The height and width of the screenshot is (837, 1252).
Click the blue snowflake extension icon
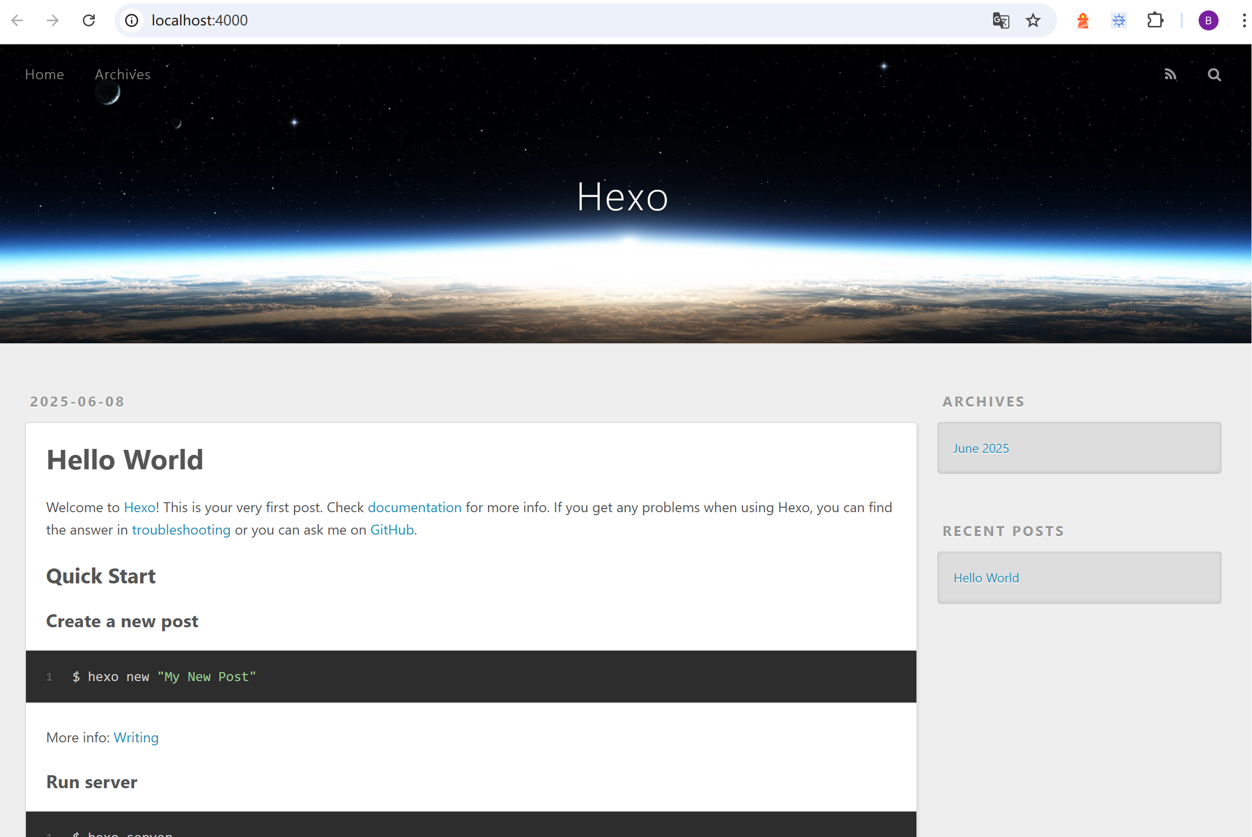[1118, 20]
